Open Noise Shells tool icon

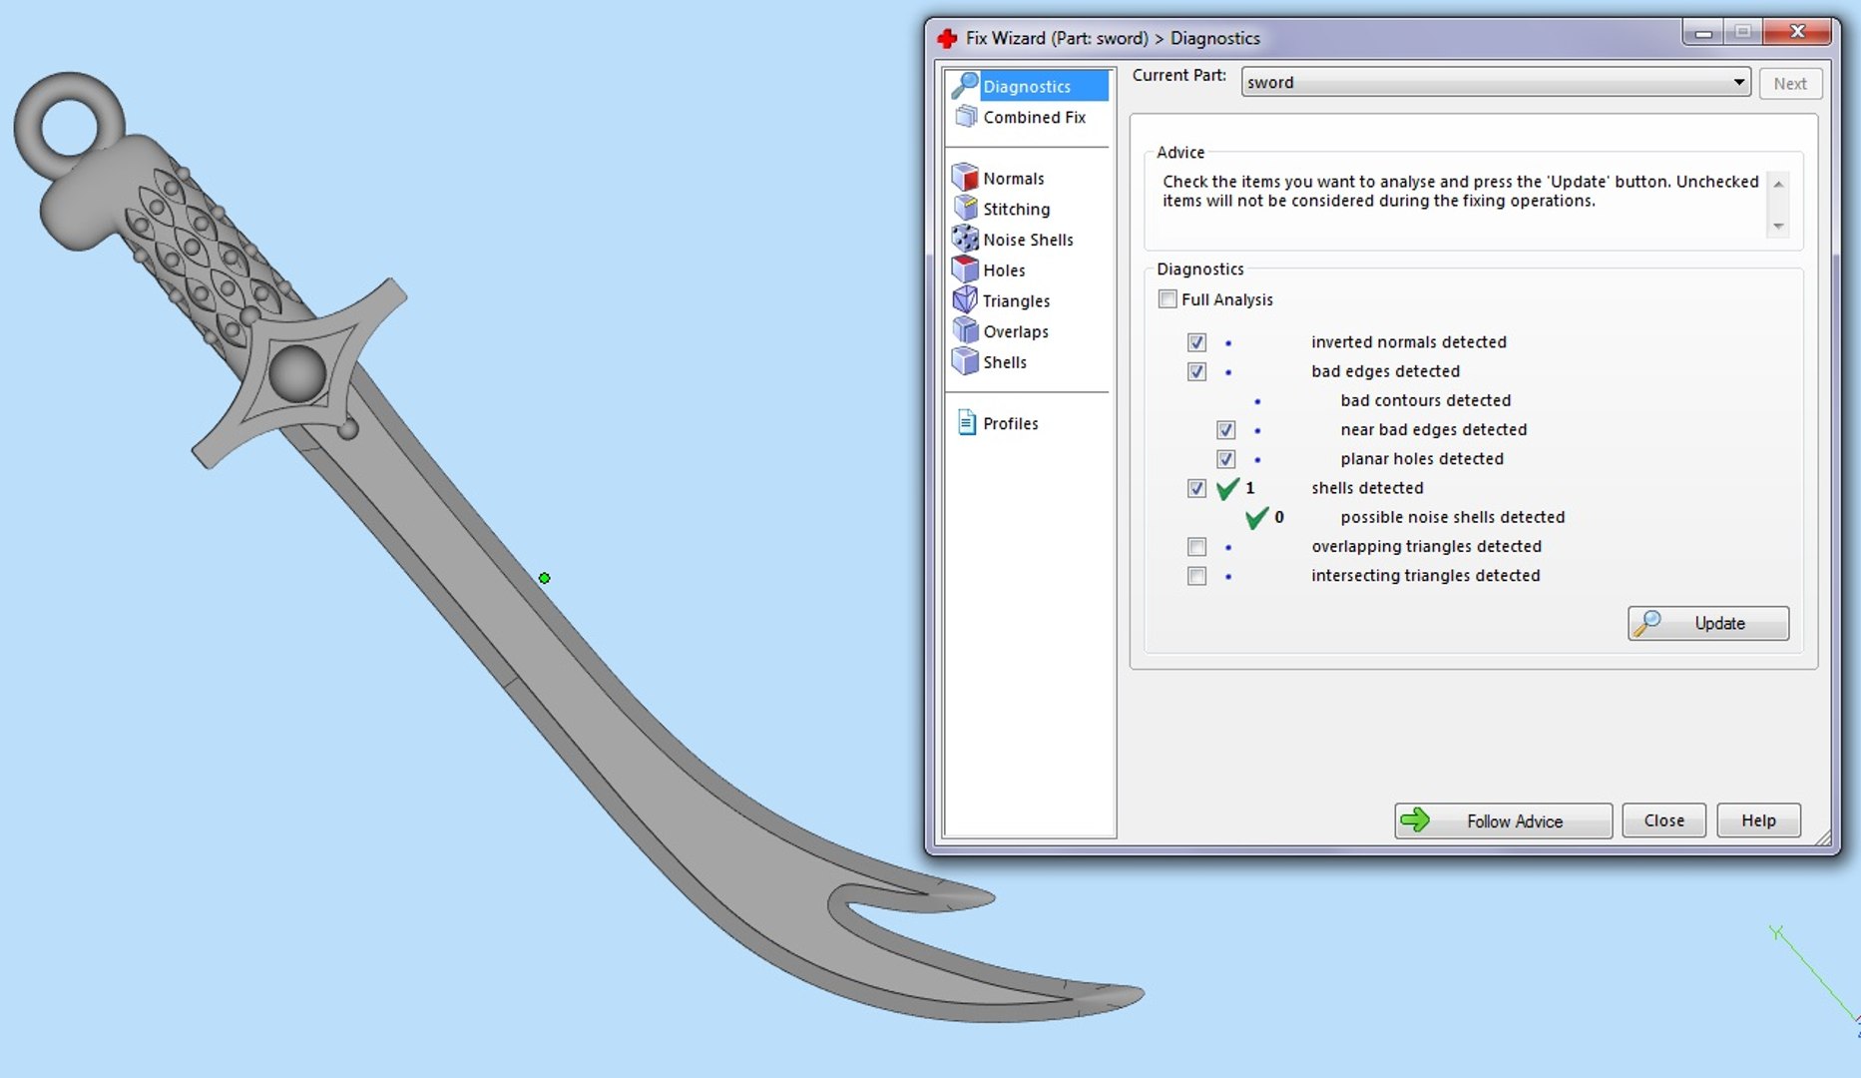coord(965,239)
